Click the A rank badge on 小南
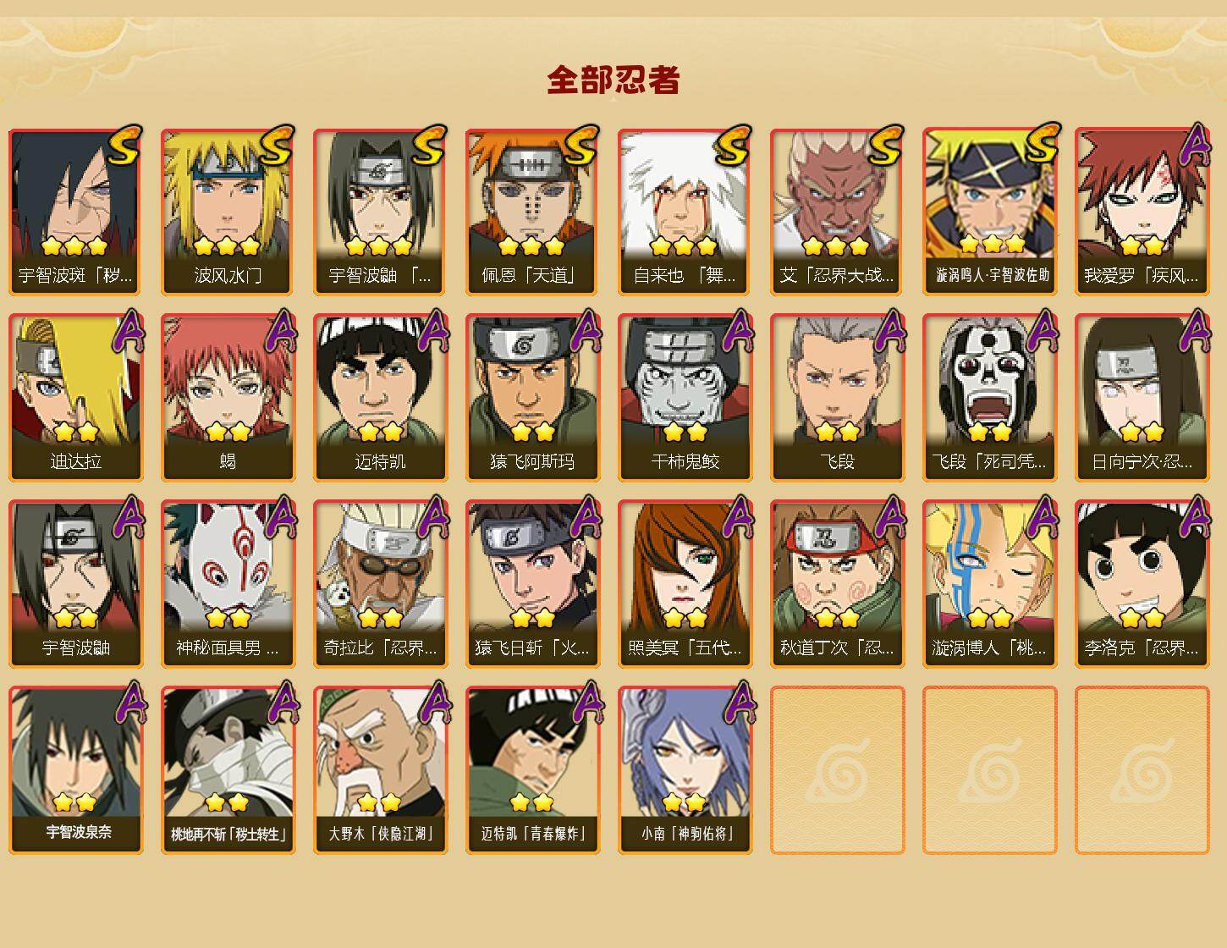The image size is (1227, 948). click(x=737, y=704)
